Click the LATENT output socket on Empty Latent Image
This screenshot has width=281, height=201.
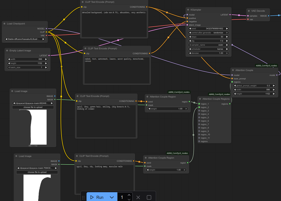tap(49, 55)
